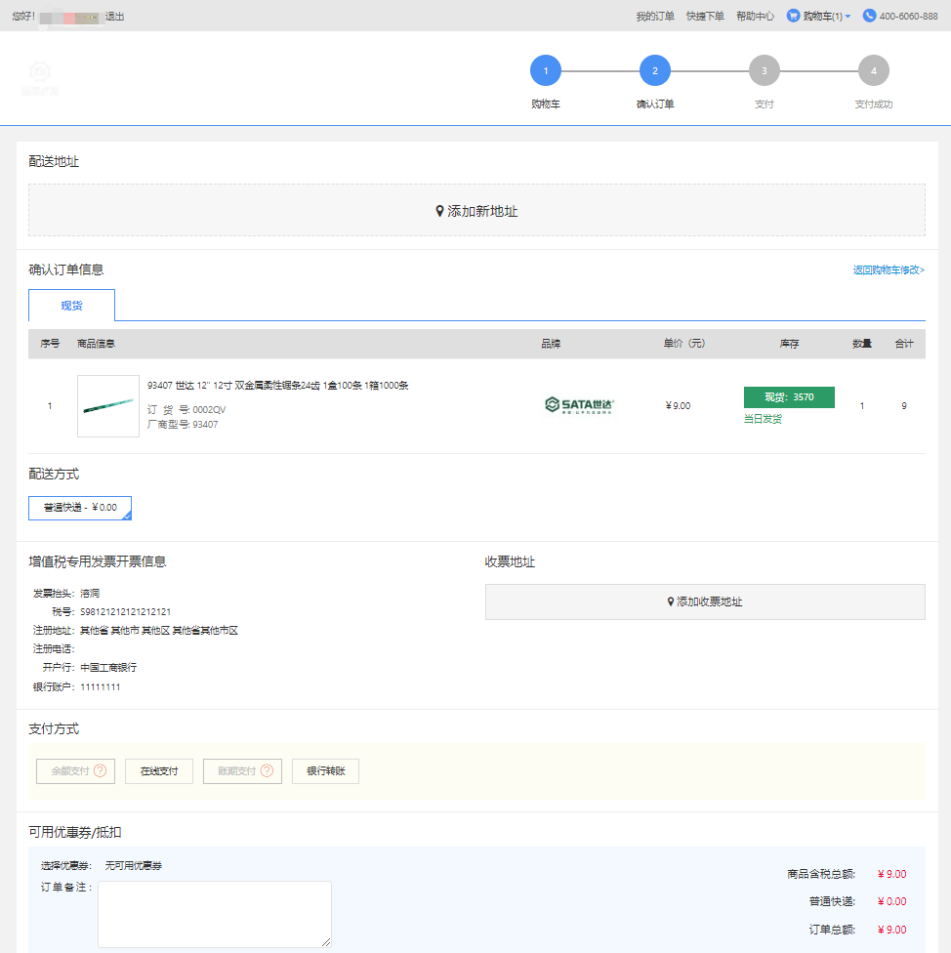Choose 在线支付 payment method

pos(159,771)
